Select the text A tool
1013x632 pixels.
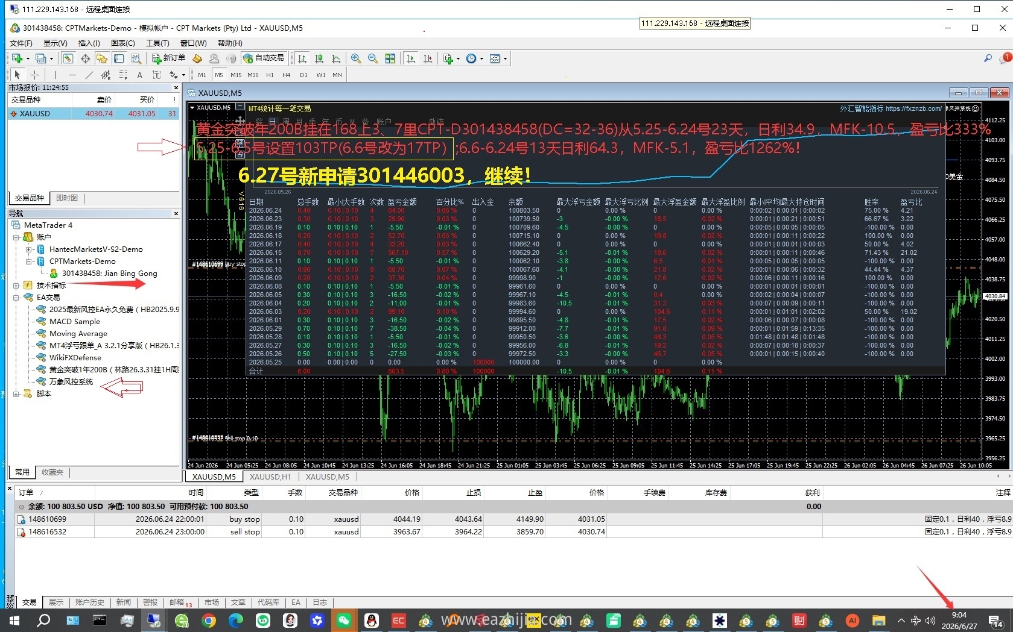pos(139,75)
